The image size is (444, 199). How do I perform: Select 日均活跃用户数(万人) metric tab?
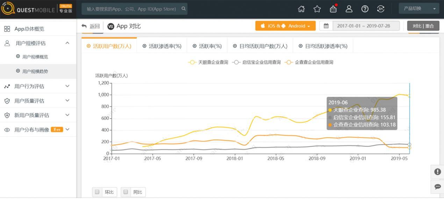[x=260, y=46]
